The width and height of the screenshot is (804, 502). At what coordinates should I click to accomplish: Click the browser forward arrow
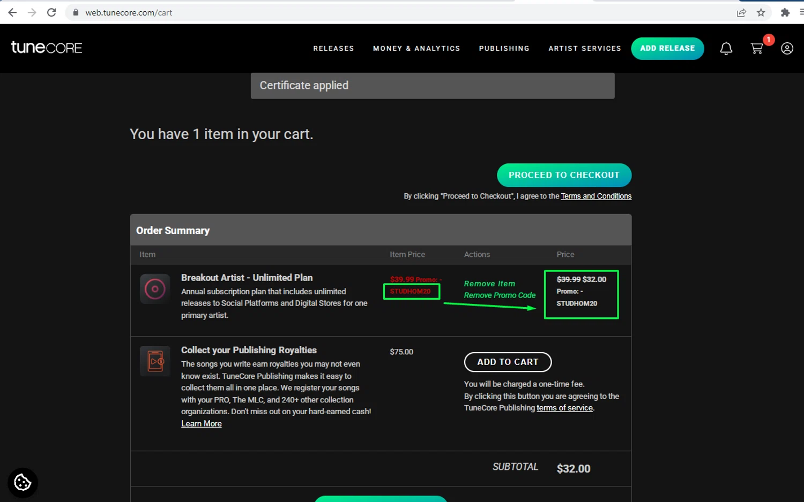pyautogui.click(x=32, y=12)
